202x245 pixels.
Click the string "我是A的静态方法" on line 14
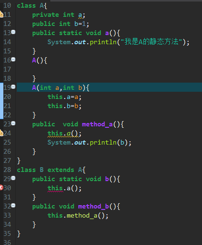(x=151, y=42)
